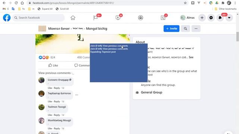Screen dimensions: 239x134
Task: Open the Facebook logo home link
Action: point(7,17)
